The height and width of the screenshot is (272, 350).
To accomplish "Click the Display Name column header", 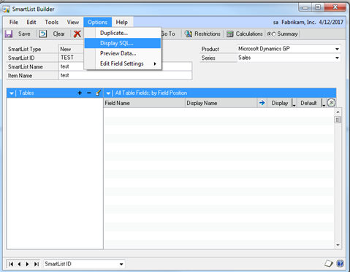I will coord(221,103).
